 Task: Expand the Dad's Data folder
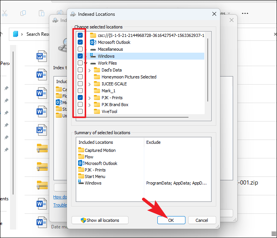click(89, 70)
